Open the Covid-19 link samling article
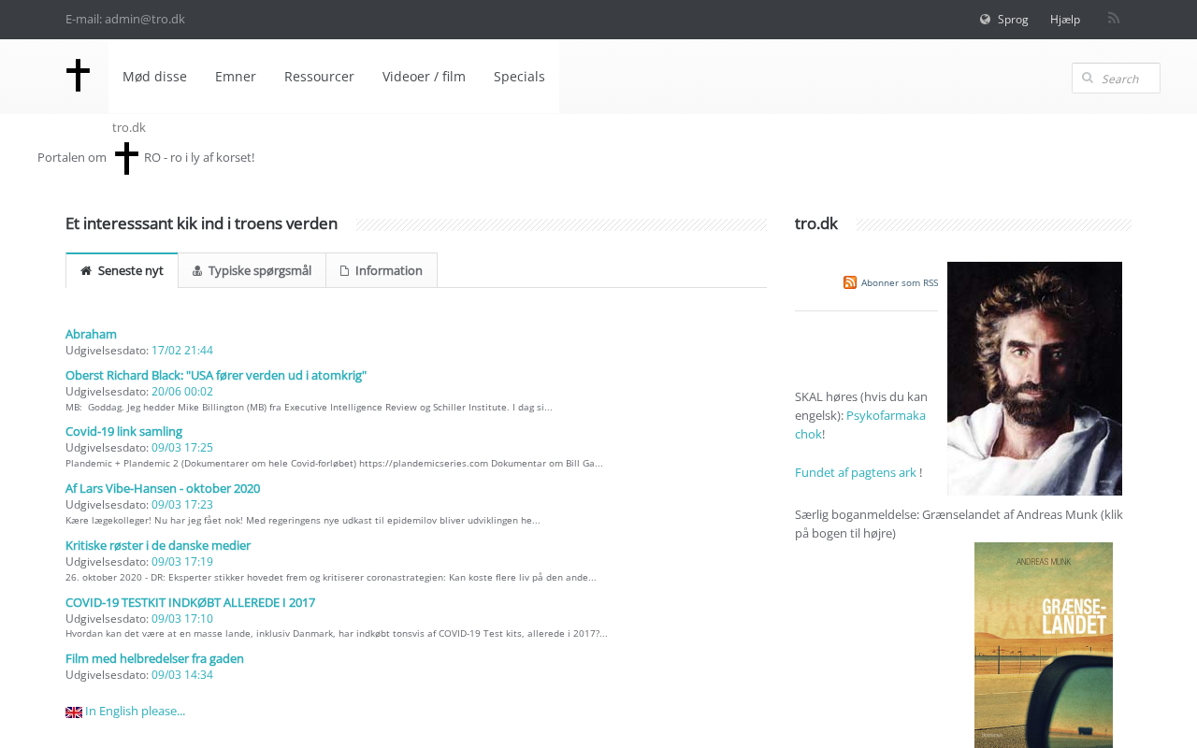Screen dimensions: 1197x748 [x=123, y=431]
